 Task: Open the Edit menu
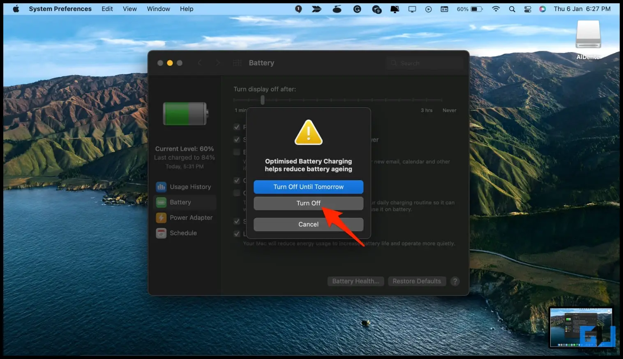107,9
